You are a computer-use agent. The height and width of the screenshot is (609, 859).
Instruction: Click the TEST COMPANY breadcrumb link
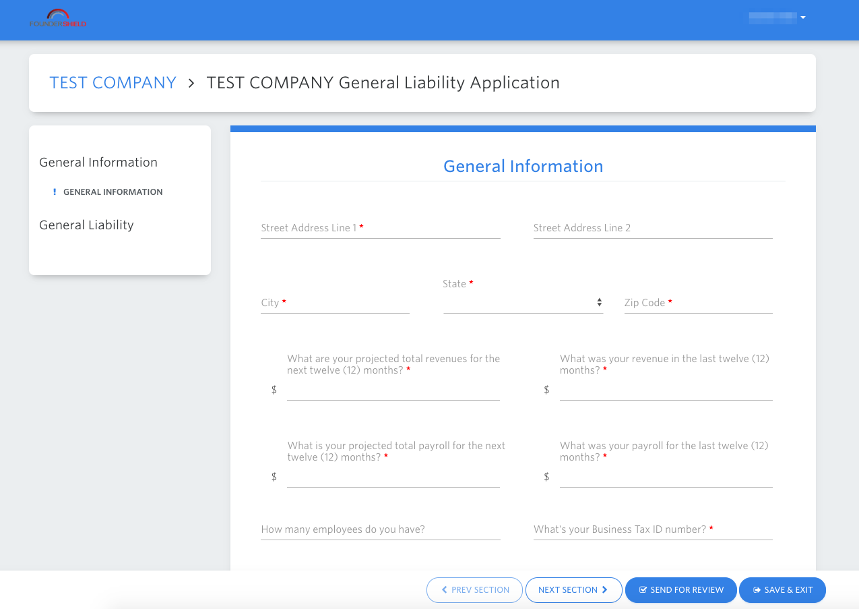point(113,83)
